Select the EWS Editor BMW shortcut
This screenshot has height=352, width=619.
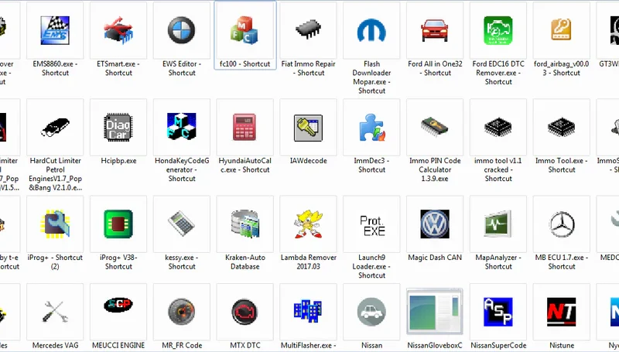pyautogui.click(x=182, y=31)
